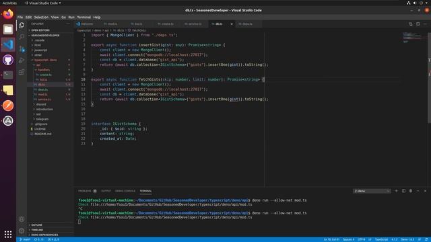Add a new terminal with plus icon
Screen dimensions: 431x242
[x=396, y=191]
